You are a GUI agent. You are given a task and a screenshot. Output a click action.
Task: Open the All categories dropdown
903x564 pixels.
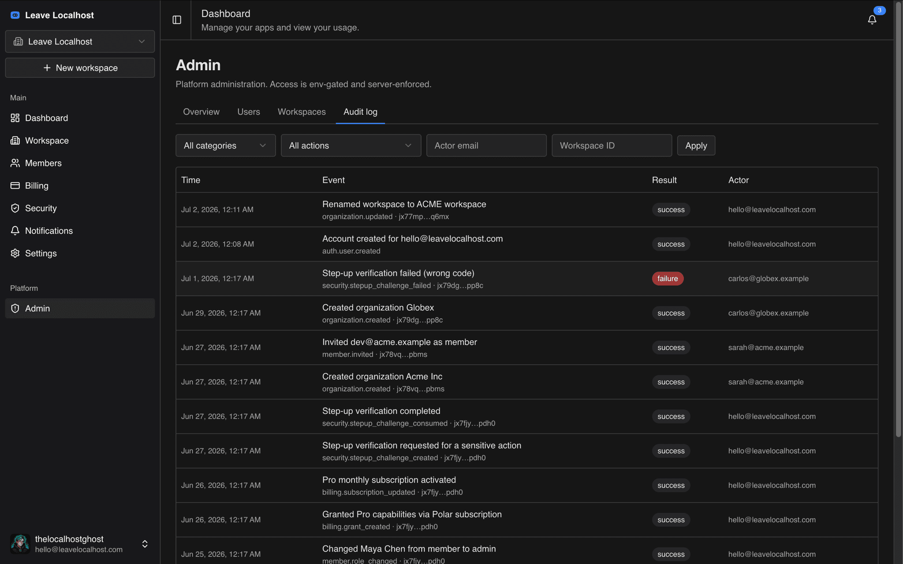coord(226,145)
